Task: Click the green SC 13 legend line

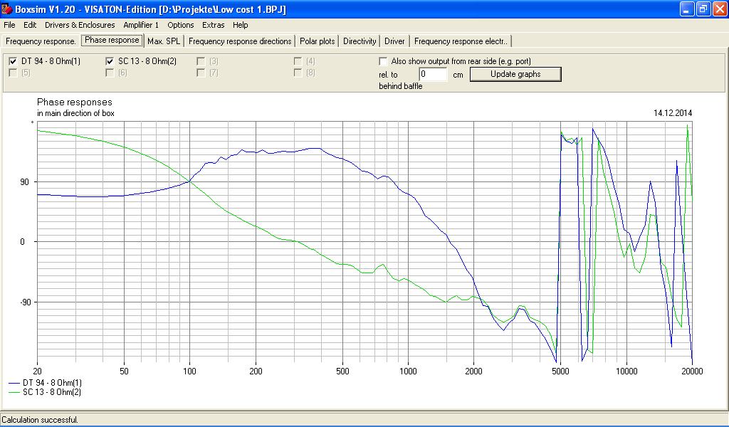Action: 14,393
